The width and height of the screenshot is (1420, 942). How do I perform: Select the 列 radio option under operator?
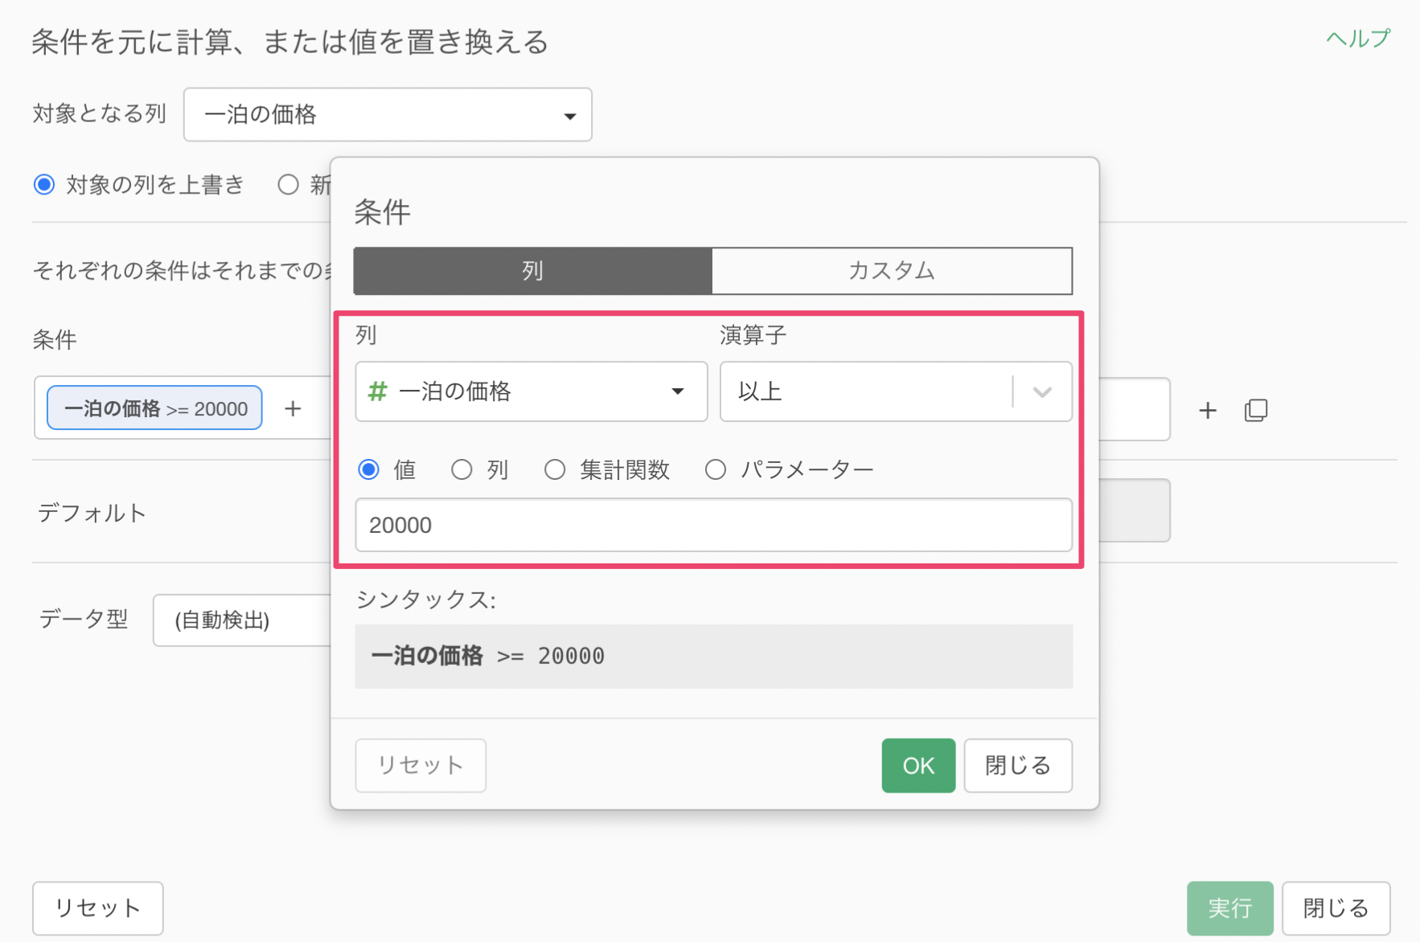pos(462,469)
